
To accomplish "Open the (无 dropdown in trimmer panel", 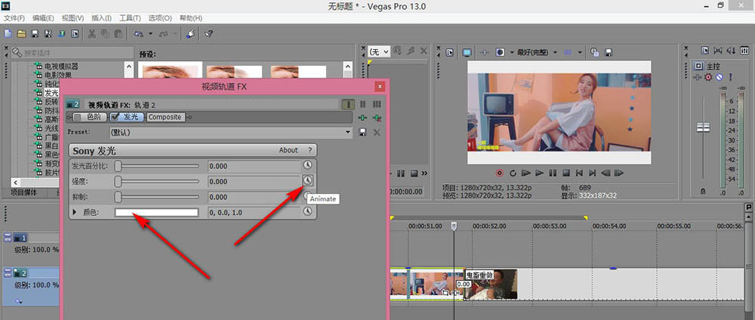I will pos(379,51).
